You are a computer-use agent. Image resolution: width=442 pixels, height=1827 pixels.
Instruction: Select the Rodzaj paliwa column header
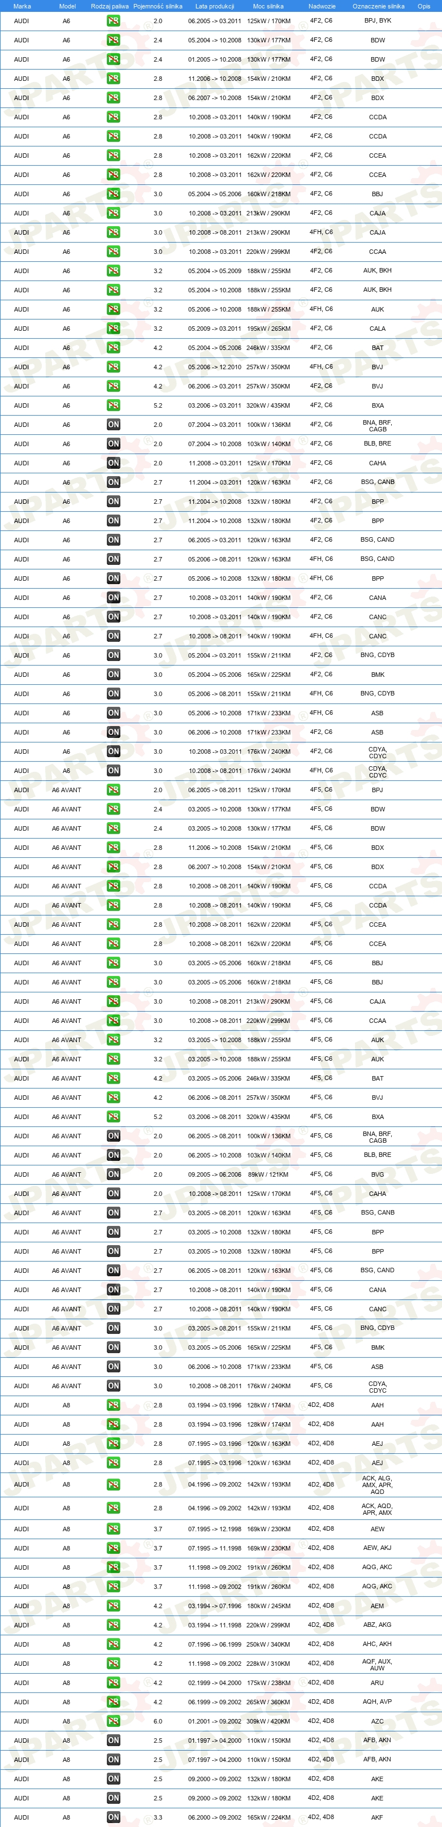110,6
